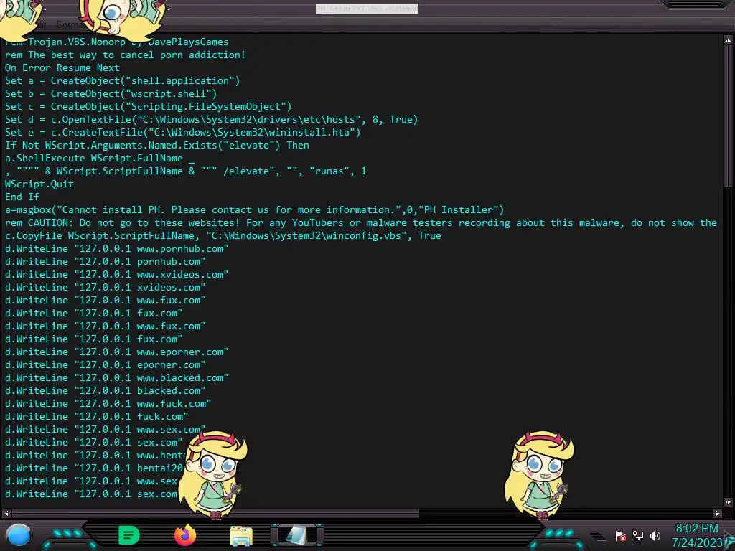This screenshot has height=551, width=735.
Task: Open the Start orb on the taskbar
Action: point(19,535)
